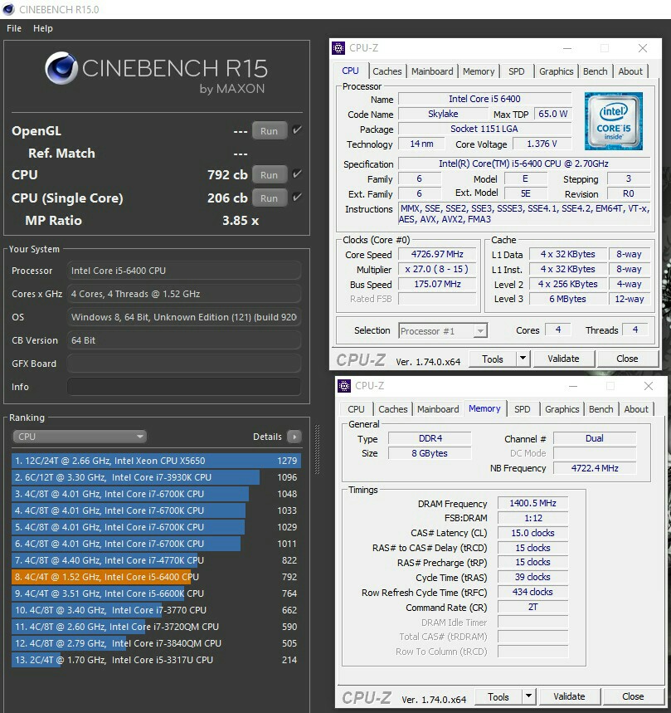Image resolution: width=671 pixels, height=713 pixels.
Task: Click Core Voltage value 1.376 V
Action: 542,144
